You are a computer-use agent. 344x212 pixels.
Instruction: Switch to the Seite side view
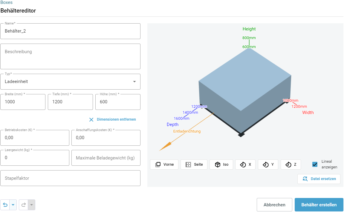(x=194, y=165)
